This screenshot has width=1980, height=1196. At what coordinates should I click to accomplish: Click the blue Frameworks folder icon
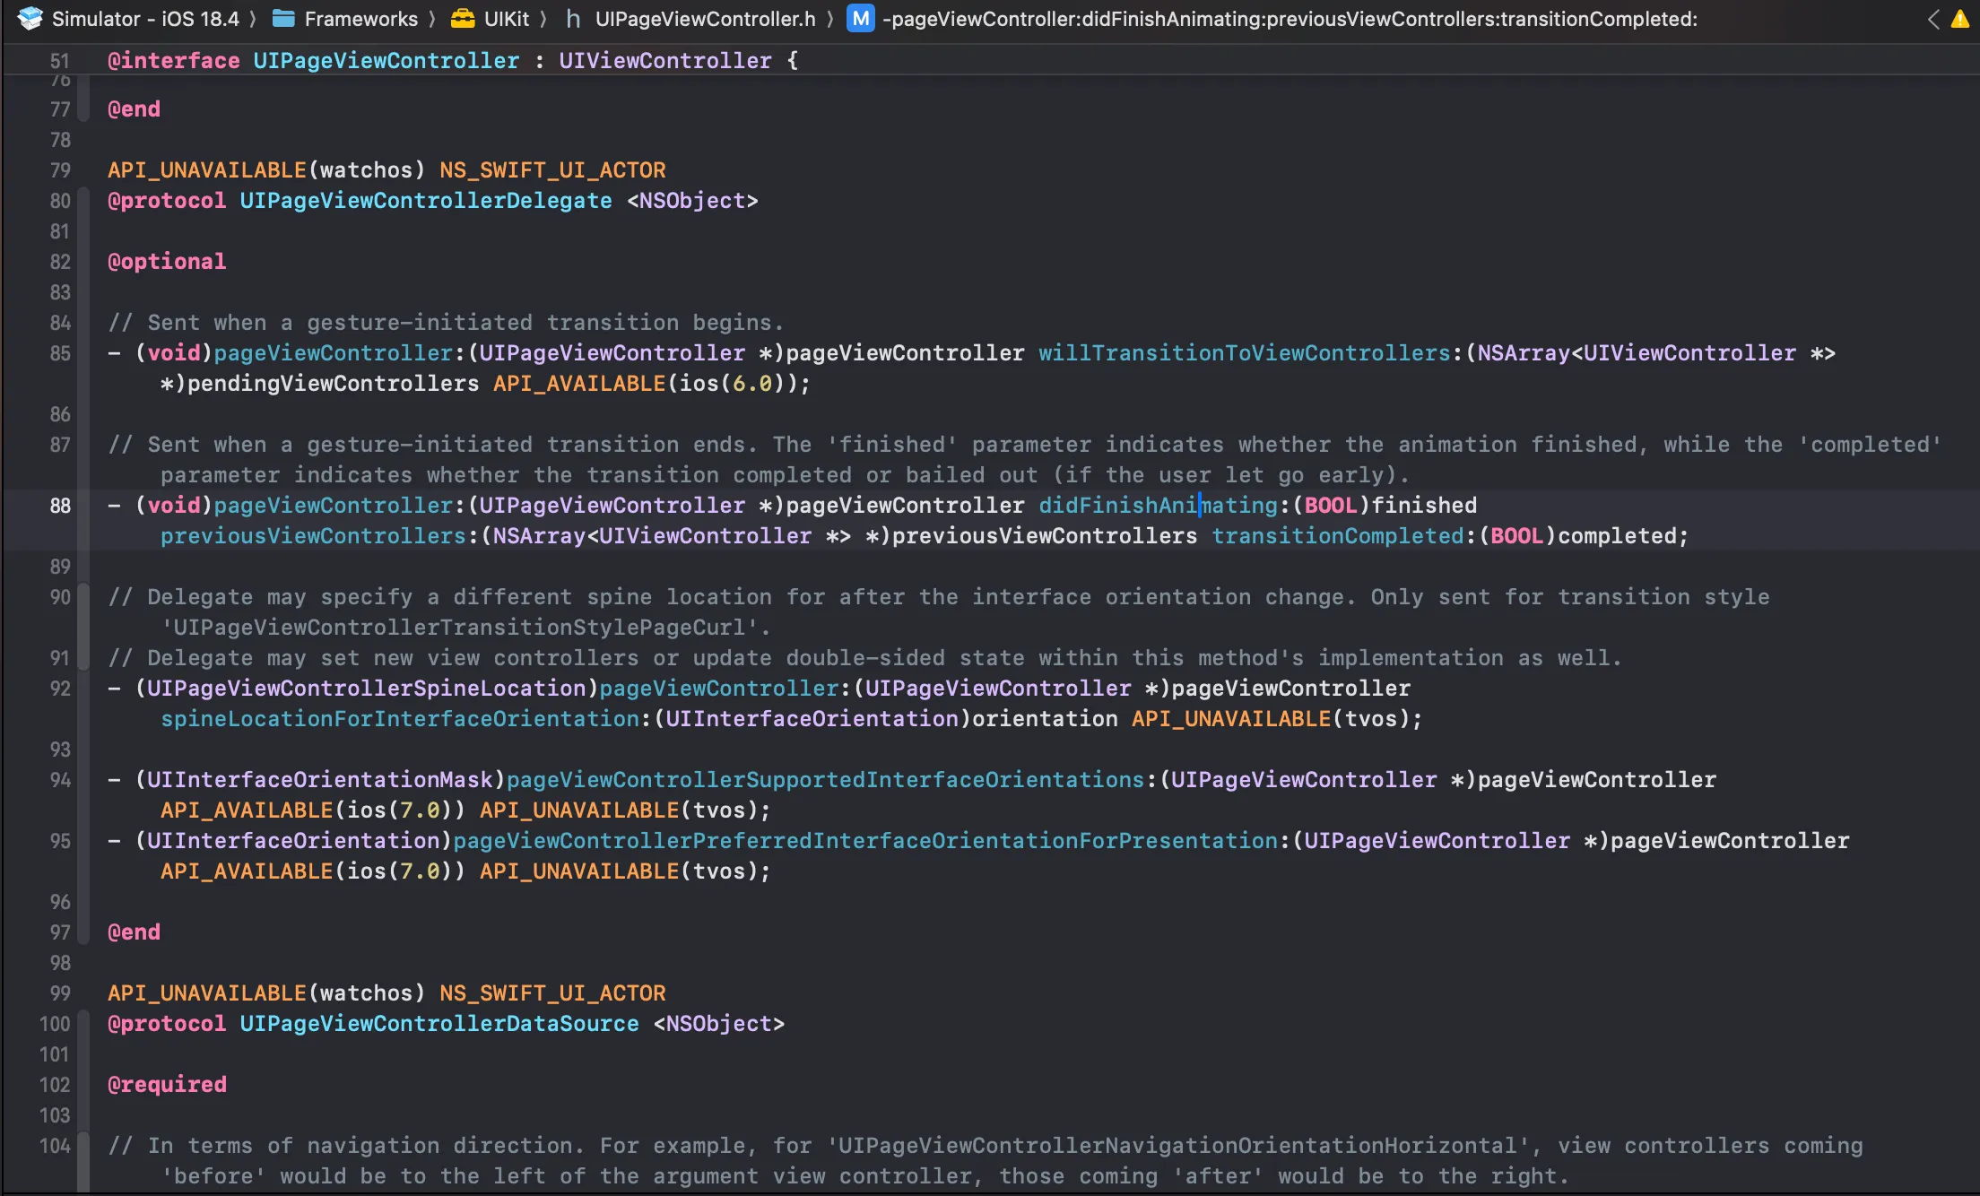pyautogui.click(x=283, y=19)
